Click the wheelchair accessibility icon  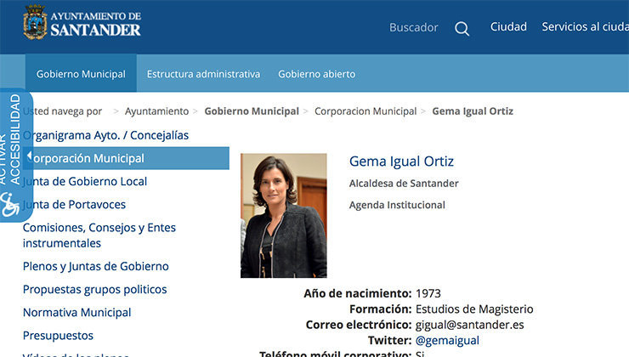10,204
